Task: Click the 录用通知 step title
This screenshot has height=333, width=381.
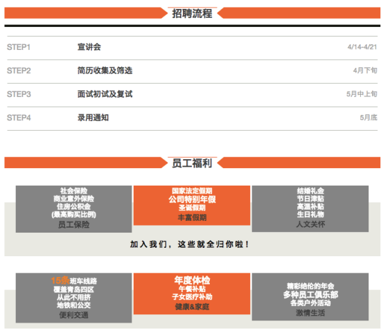Action: (93, 118)
